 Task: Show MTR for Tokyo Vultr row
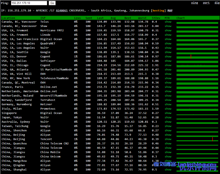[168, 118]
